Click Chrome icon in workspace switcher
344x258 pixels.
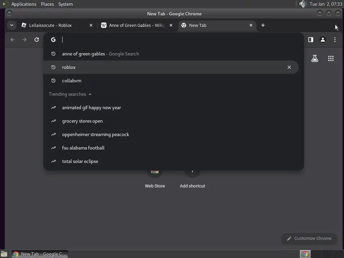point(305,254)
